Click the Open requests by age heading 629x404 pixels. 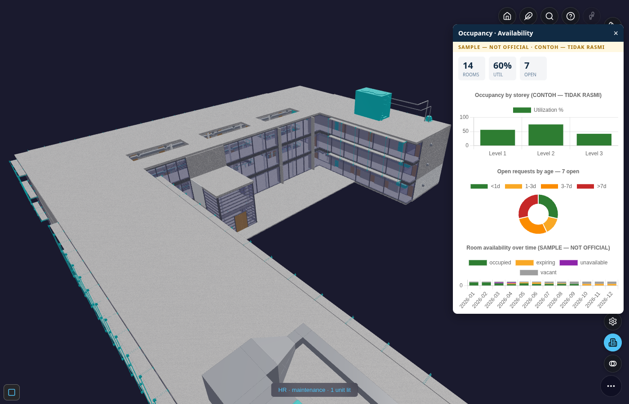click(x=538, y=171)
